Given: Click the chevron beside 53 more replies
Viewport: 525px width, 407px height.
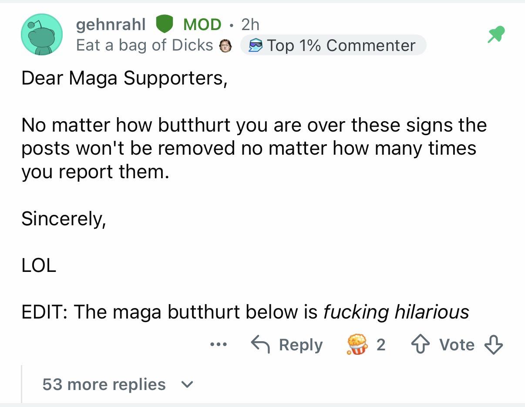Looking at the screenshot, I should [186, 384].
